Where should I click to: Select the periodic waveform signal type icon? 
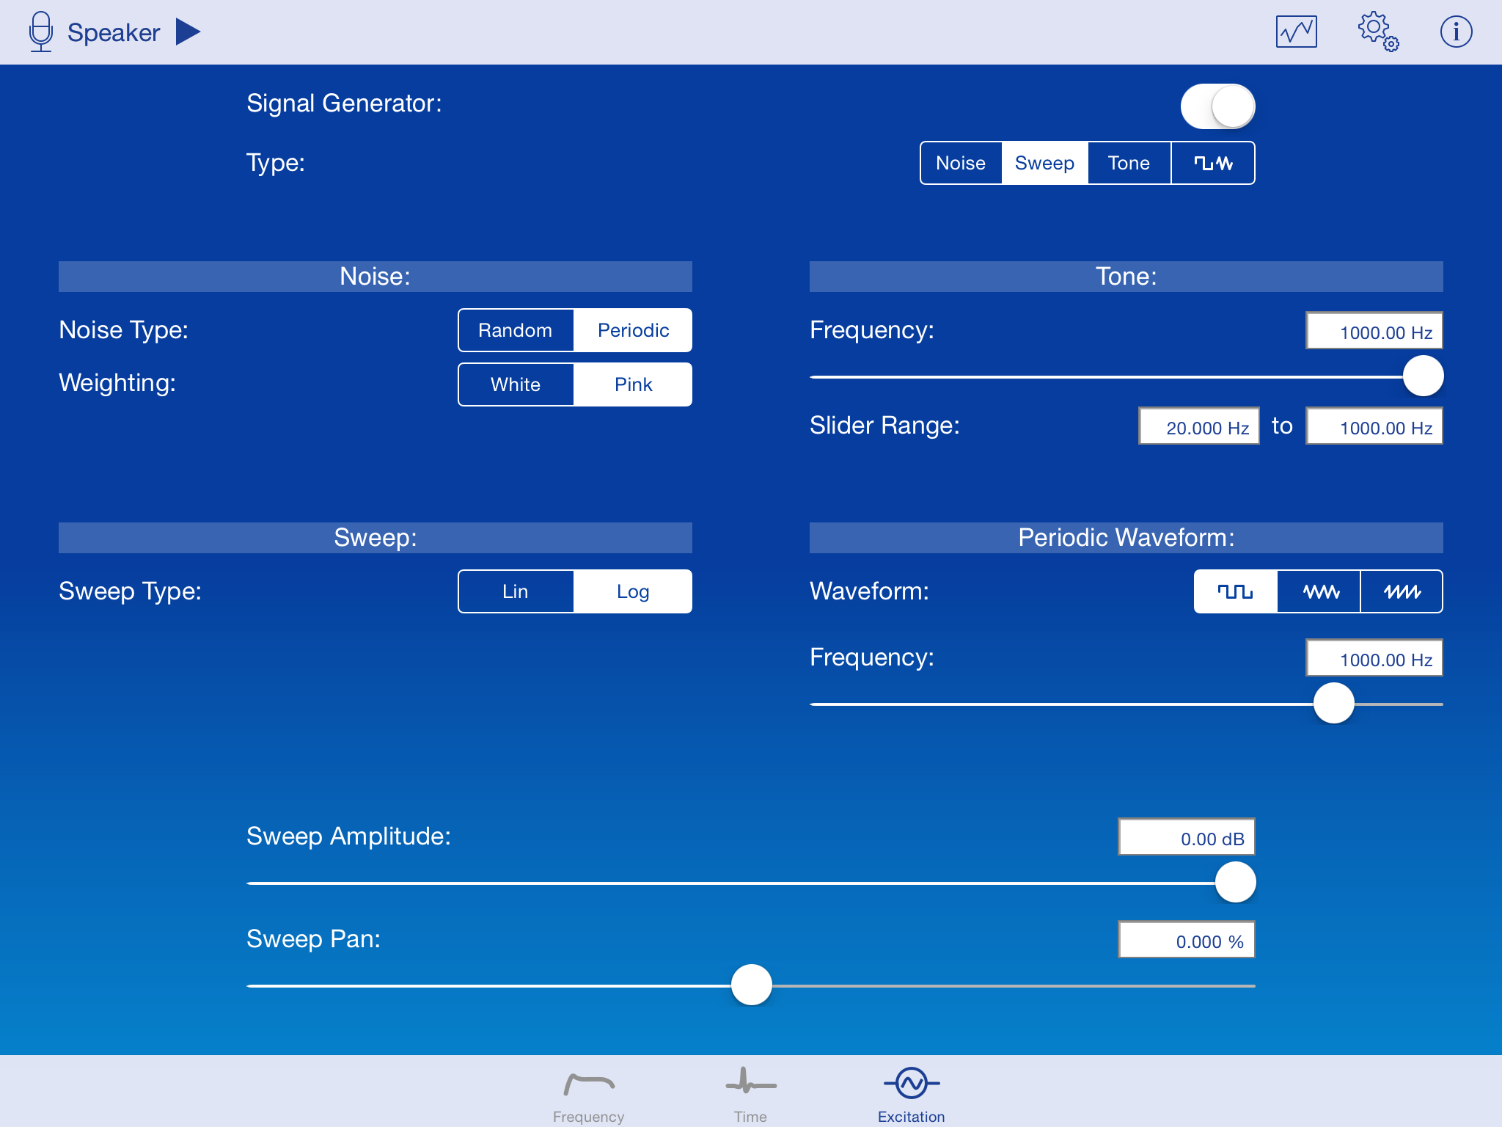tap(1212, 163)
